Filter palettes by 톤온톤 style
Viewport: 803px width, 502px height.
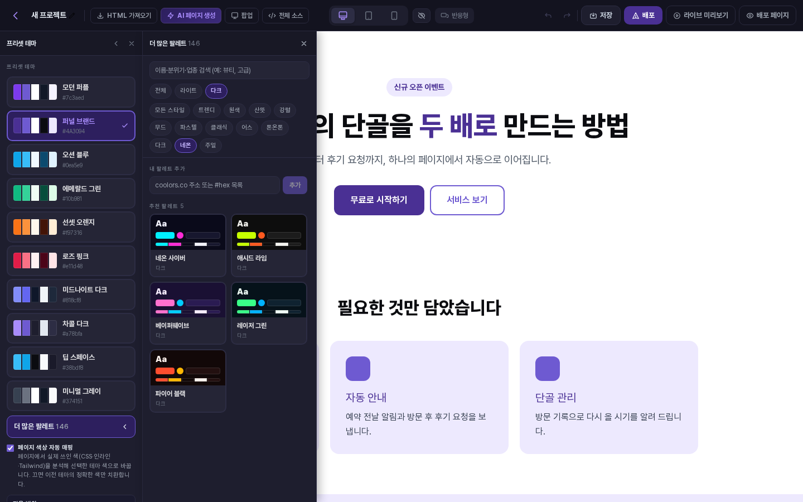[275, 128]
